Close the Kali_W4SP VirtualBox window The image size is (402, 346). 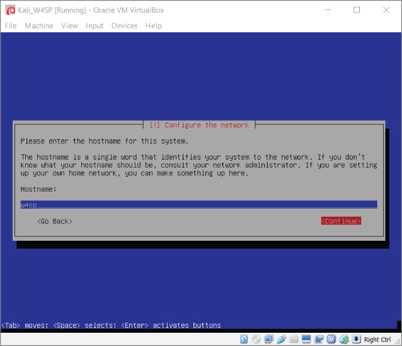click(x=386, y=9)
